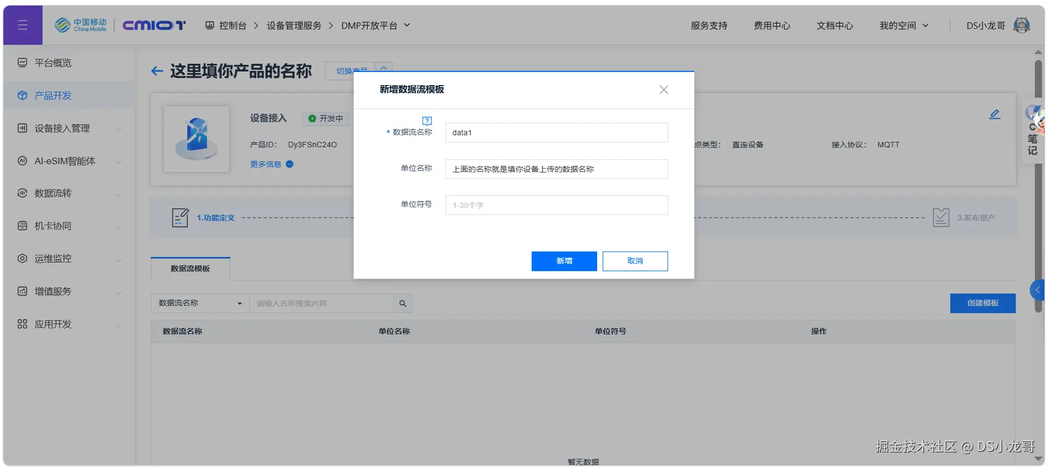Close the 新增数据流模板 dialog

(664, 89)
